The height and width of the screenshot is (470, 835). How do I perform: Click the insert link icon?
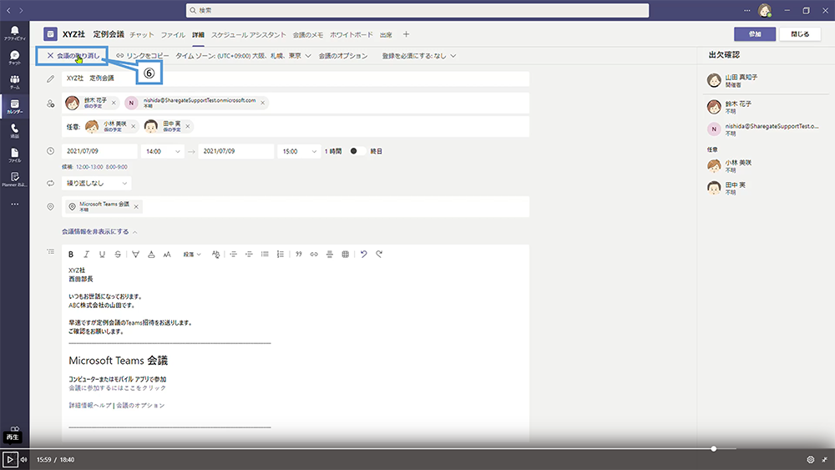pos(314,255)
